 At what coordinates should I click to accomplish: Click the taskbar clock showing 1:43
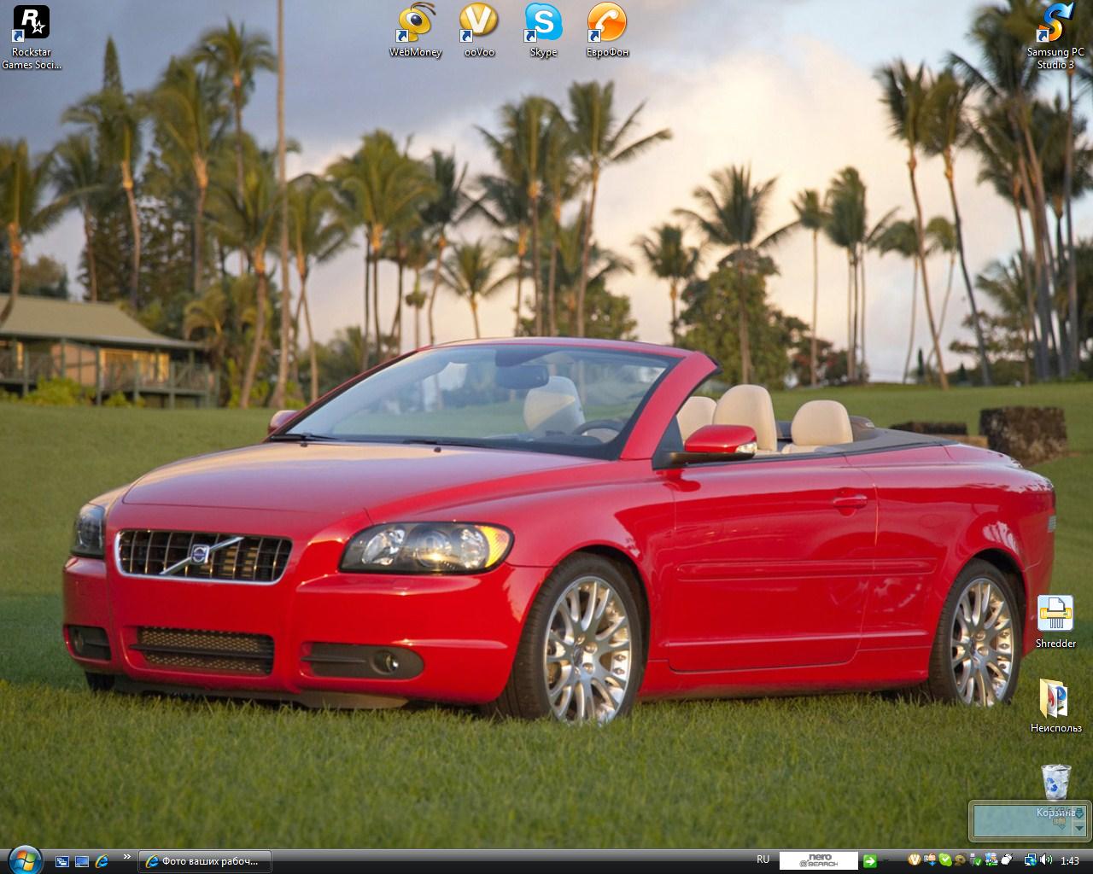[1070, 860]
